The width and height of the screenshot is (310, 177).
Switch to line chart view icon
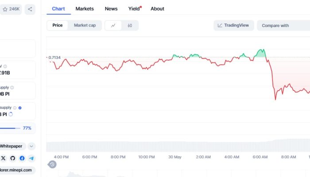113,26
